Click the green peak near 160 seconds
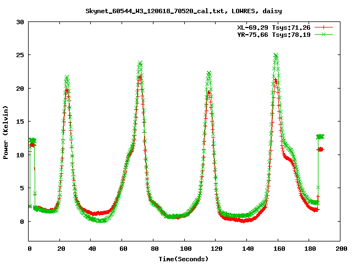This screenshot has height=264, width=352. tap(276, 56)
